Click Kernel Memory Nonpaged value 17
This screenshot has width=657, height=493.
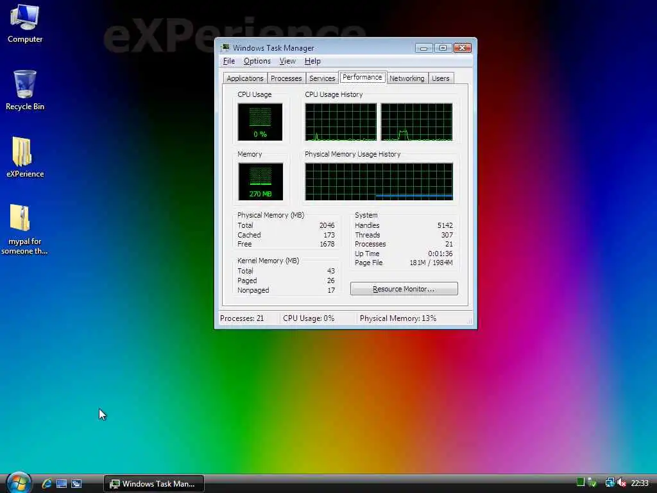[331, 290]
